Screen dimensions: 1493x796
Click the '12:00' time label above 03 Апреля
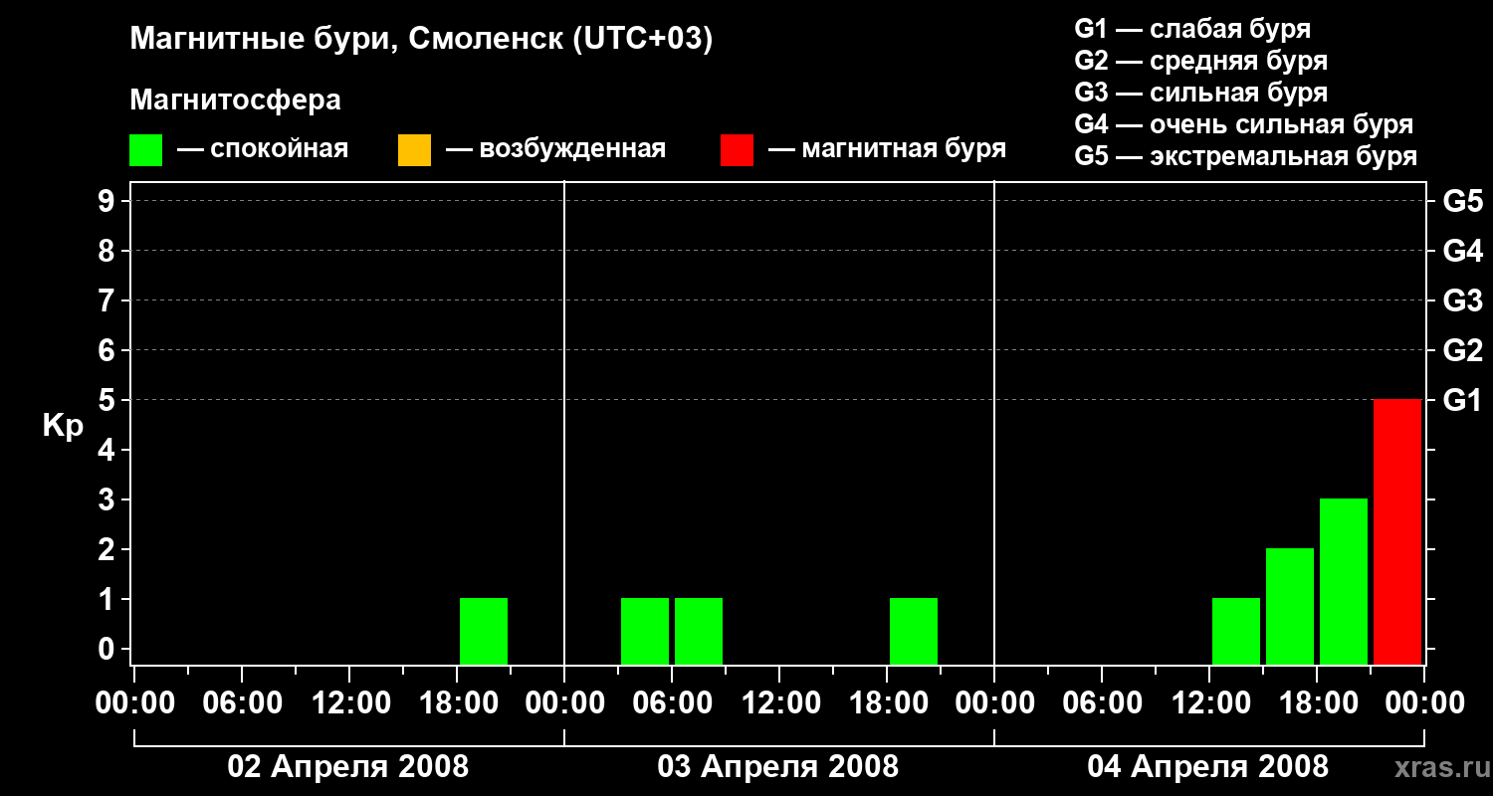(780, 703)
